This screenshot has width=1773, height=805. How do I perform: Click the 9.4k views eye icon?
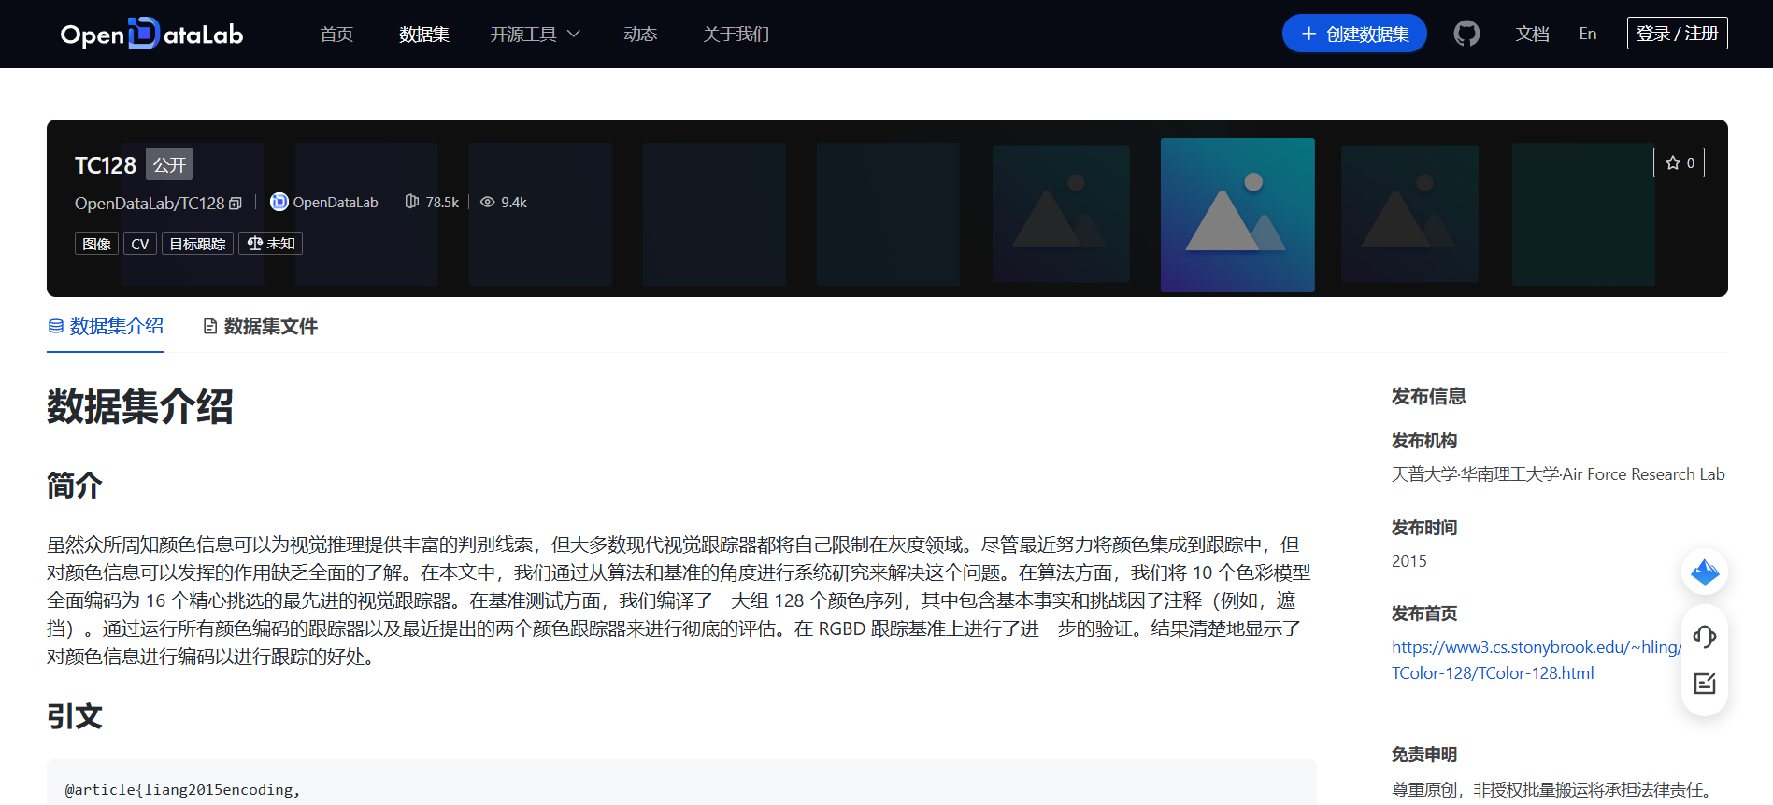[x=487, y=202]
